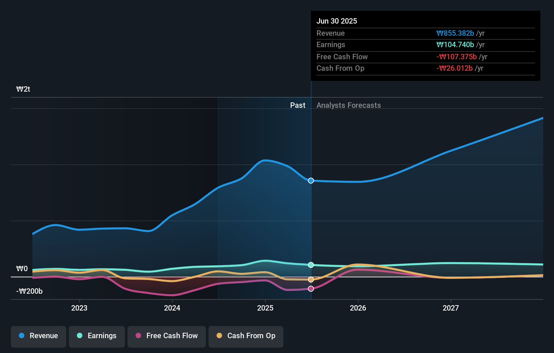
Task: Toggle the Revenue series legend button
Action: [x=38, y=336]
